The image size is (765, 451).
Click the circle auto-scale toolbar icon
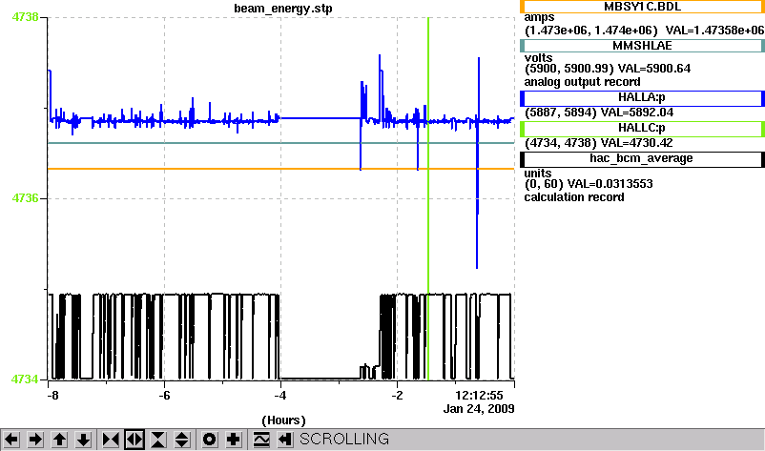(209, 440)
